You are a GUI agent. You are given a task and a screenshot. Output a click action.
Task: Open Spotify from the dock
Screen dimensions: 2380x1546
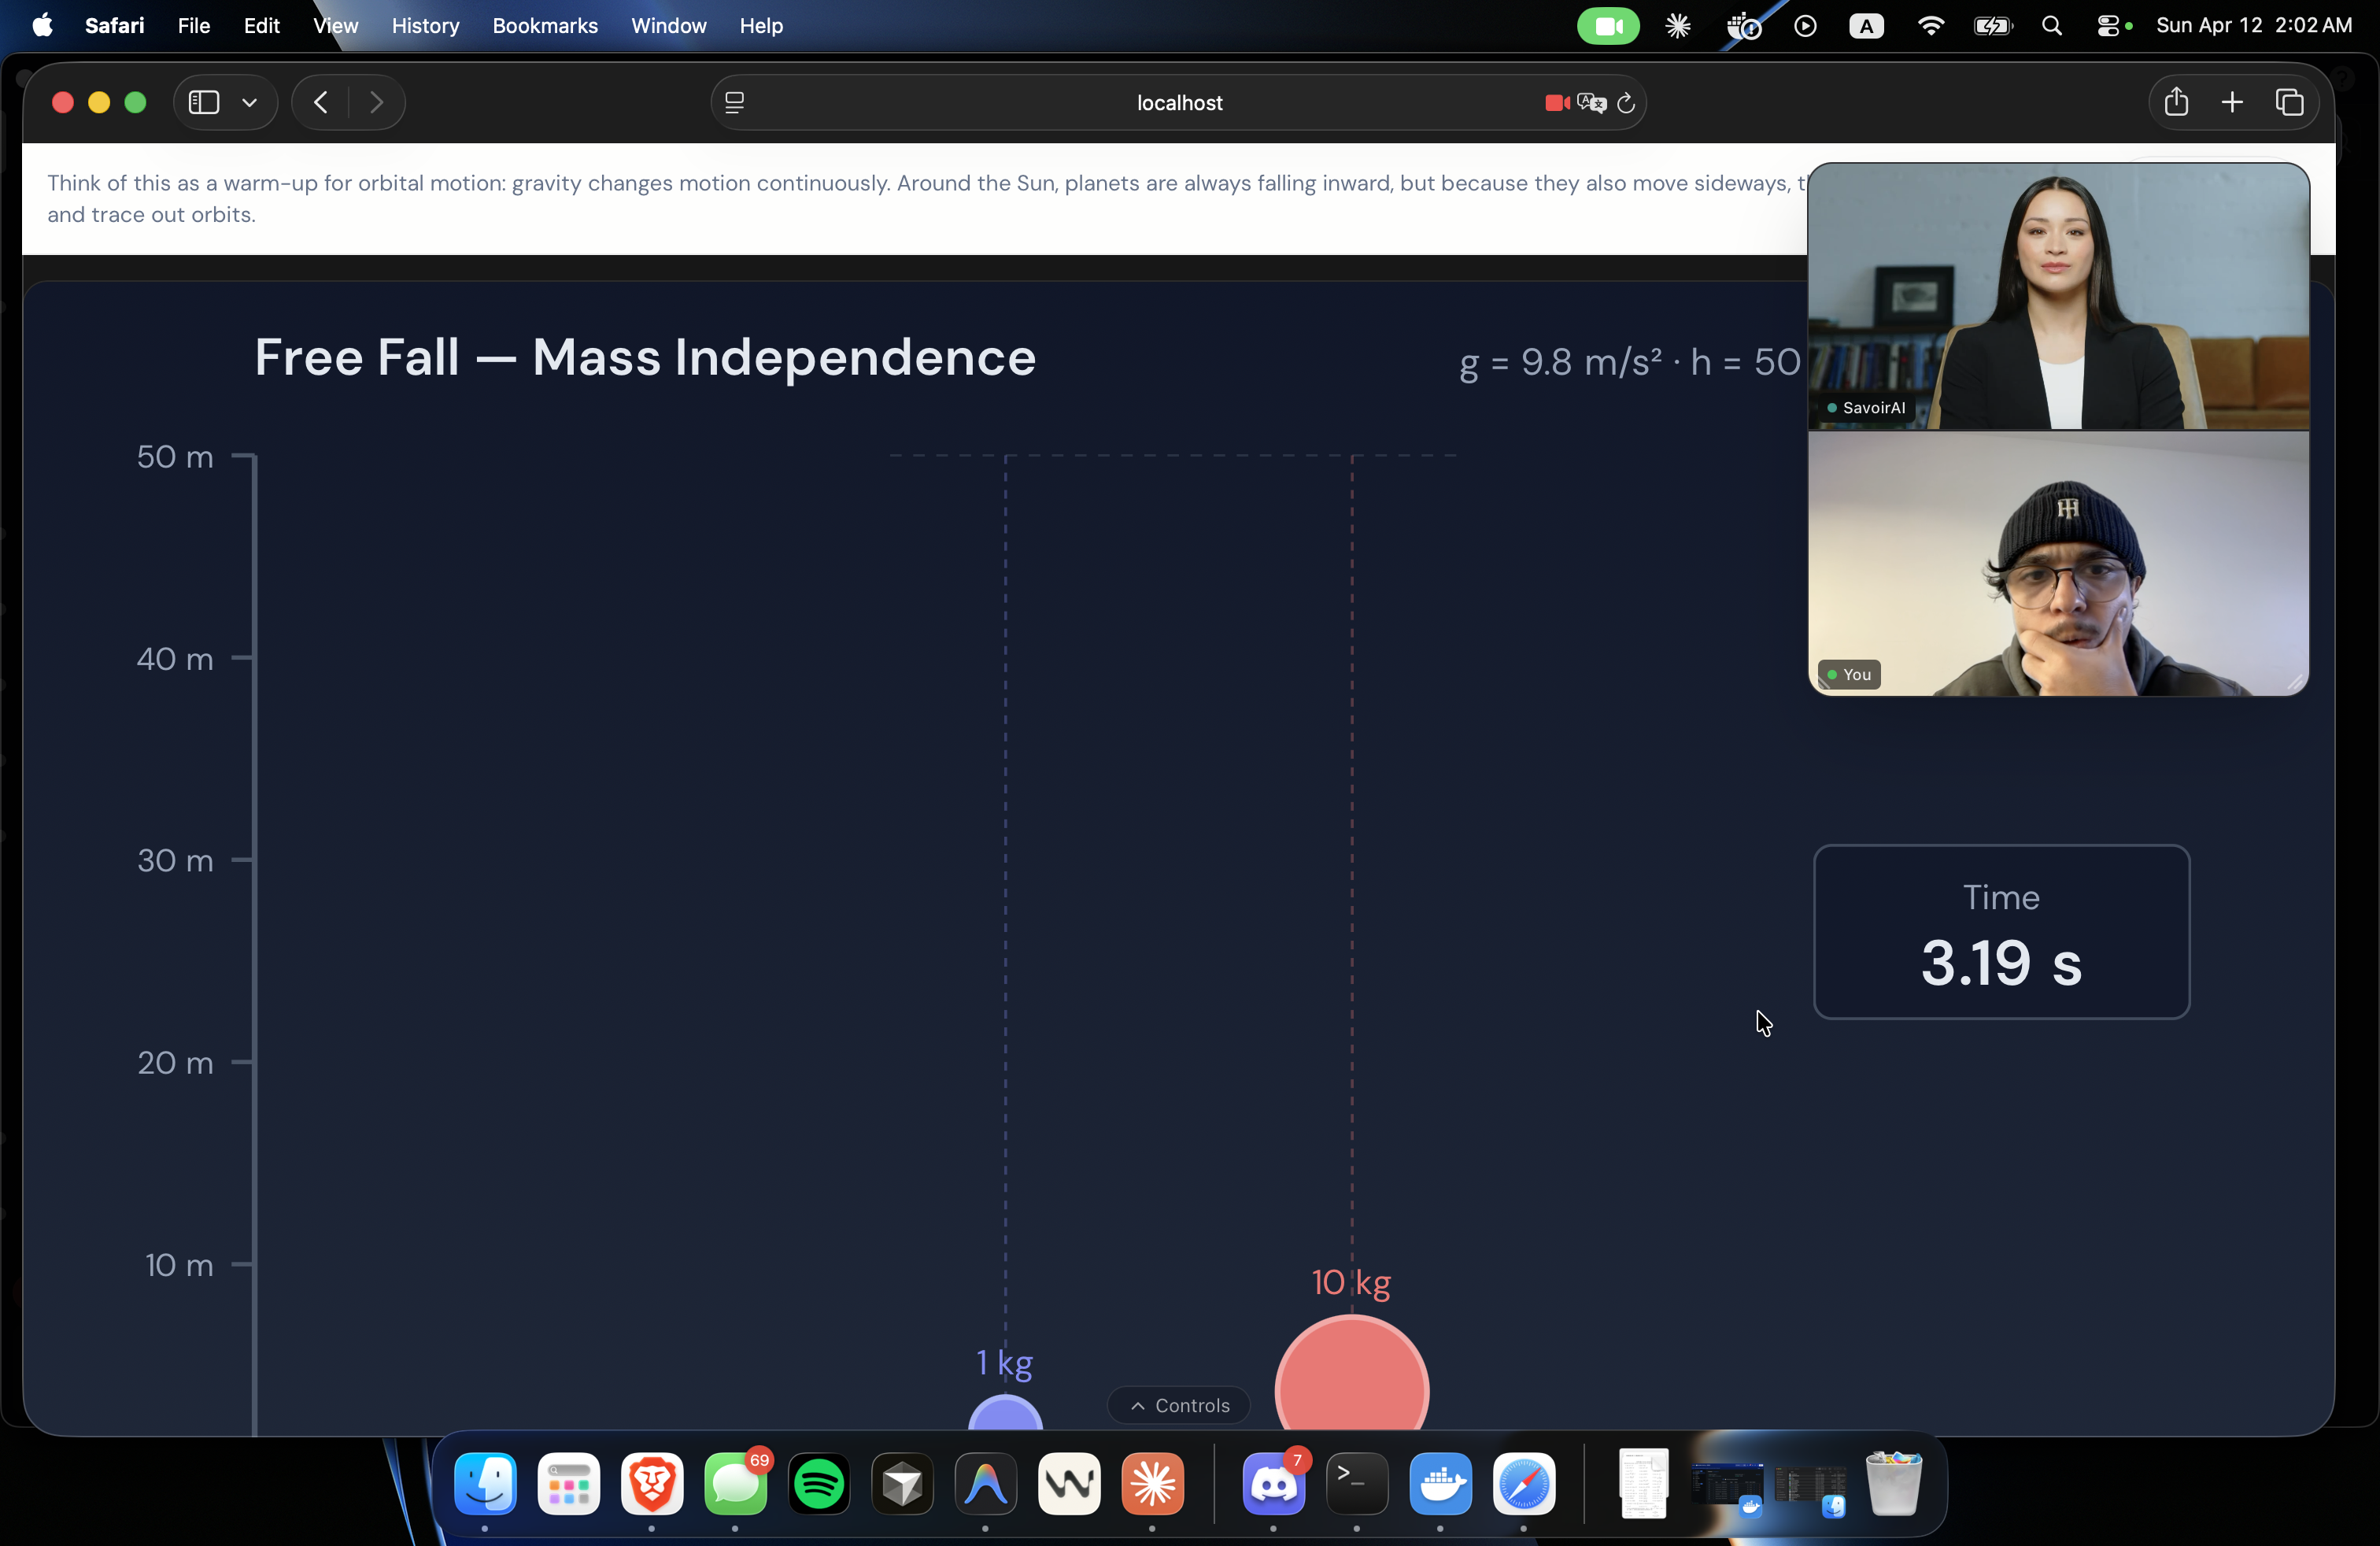coord(819,1484)
